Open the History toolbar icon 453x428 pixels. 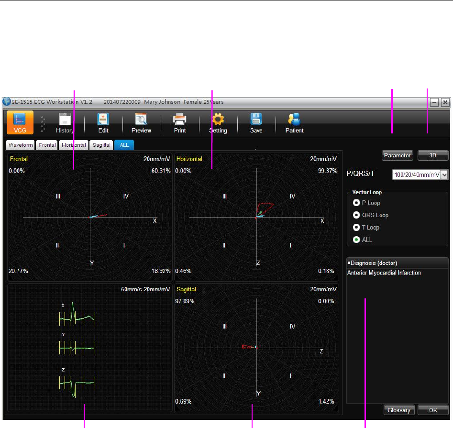[65, 123]
